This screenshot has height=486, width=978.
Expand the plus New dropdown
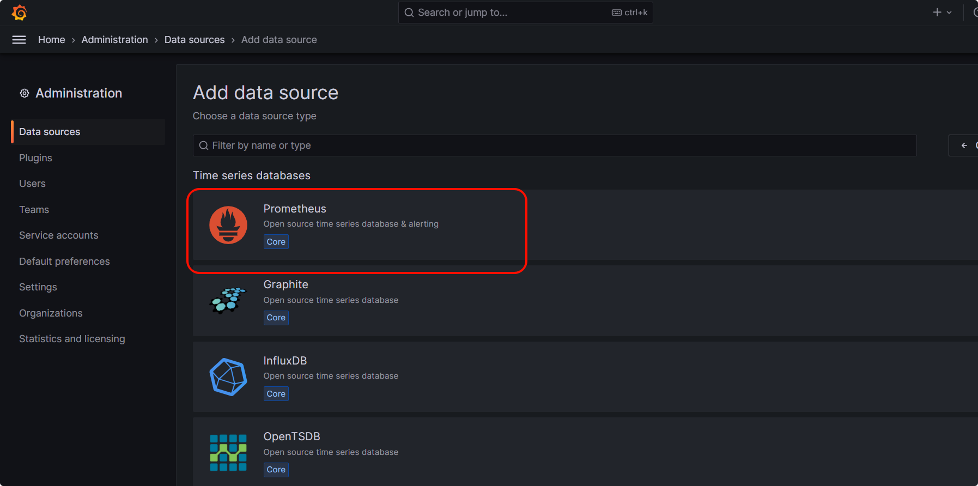click(x=941, y=13)
